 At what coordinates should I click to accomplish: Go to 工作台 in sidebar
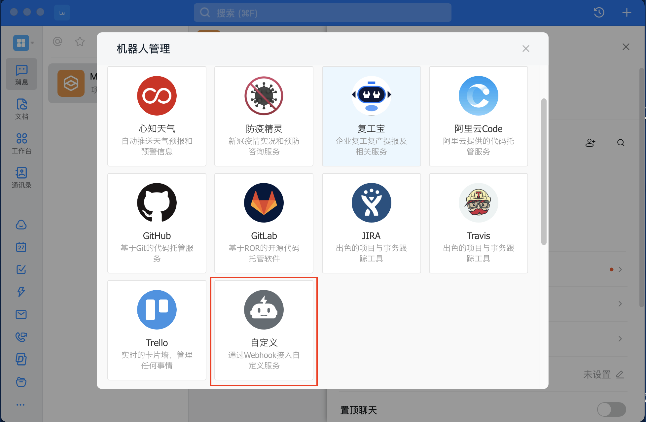(21, 143)
